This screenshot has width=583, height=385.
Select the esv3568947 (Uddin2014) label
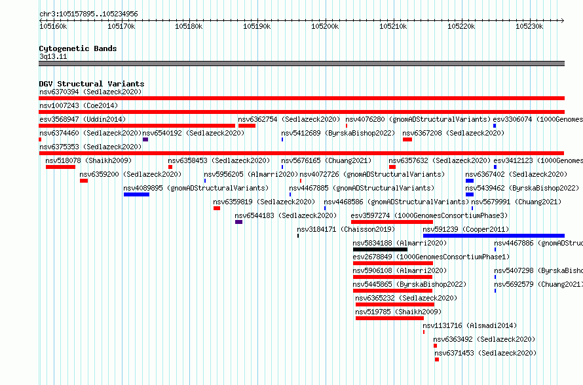pyautogui.click(x=83, y=119)
